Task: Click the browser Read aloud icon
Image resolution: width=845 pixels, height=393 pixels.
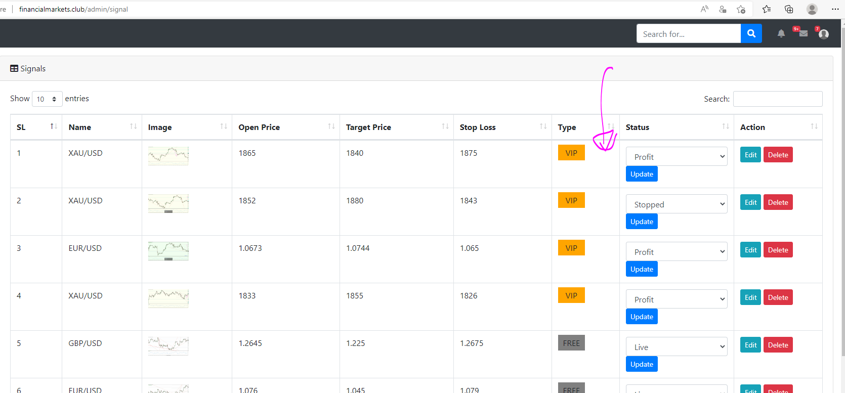Action: 704,9
